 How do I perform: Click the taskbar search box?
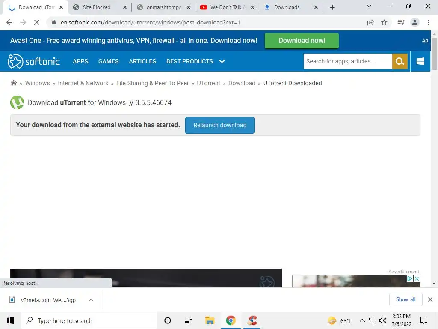pyautogui.click(x=89, y=320)
